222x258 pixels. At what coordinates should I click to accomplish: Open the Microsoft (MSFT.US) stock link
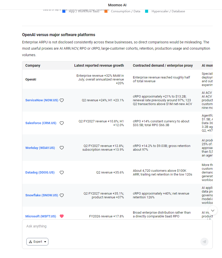pyautogui.click(x=41, y=216)
